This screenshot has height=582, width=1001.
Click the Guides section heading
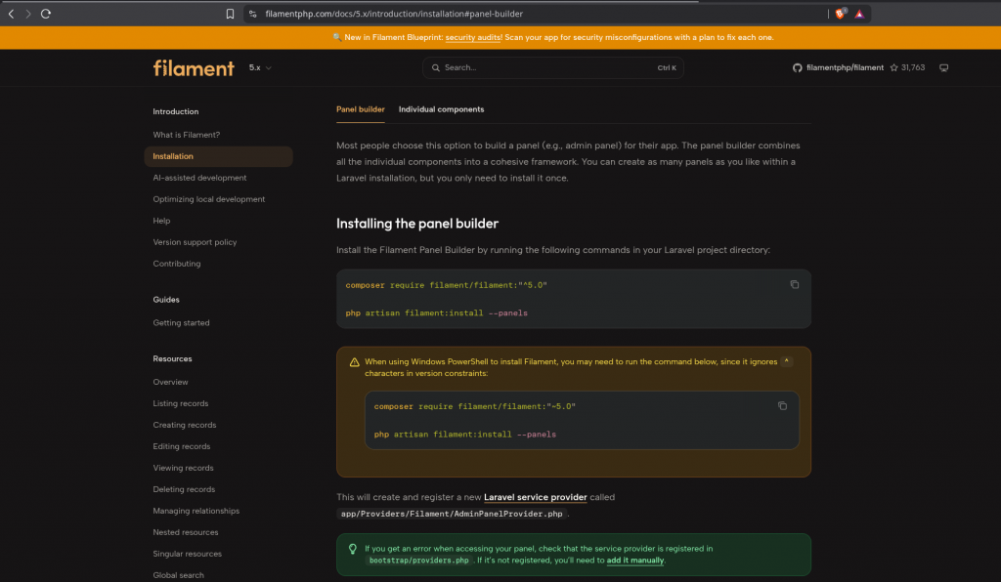166,300
